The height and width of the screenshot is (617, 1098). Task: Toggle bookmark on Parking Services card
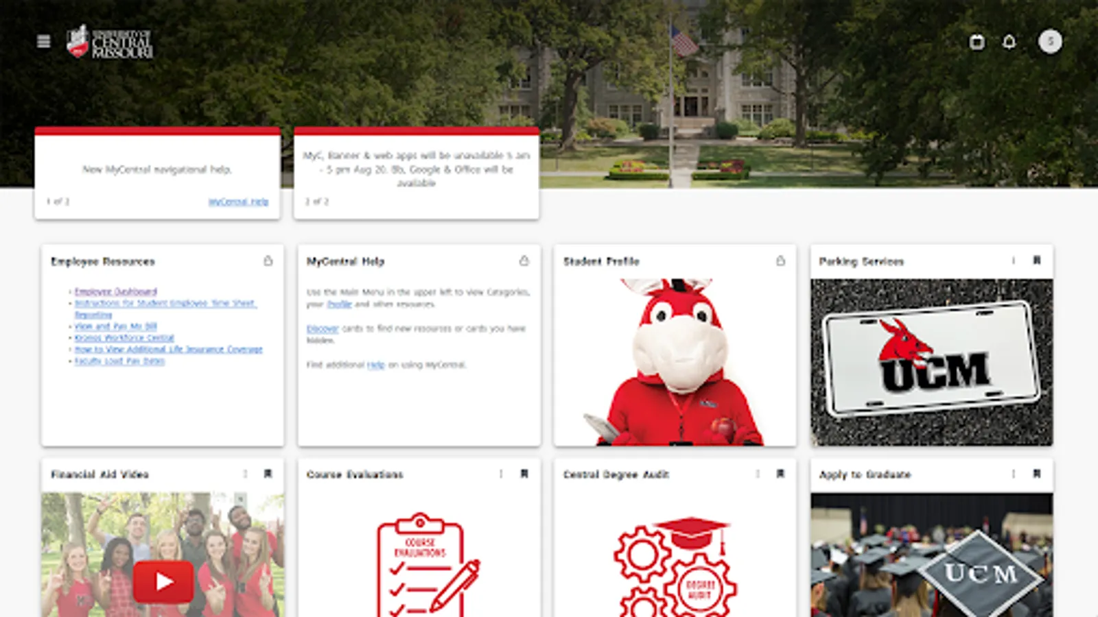(1037, 261)
